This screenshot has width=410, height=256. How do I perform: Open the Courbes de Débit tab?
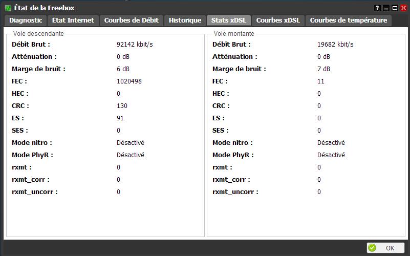(x=132, y=20)
